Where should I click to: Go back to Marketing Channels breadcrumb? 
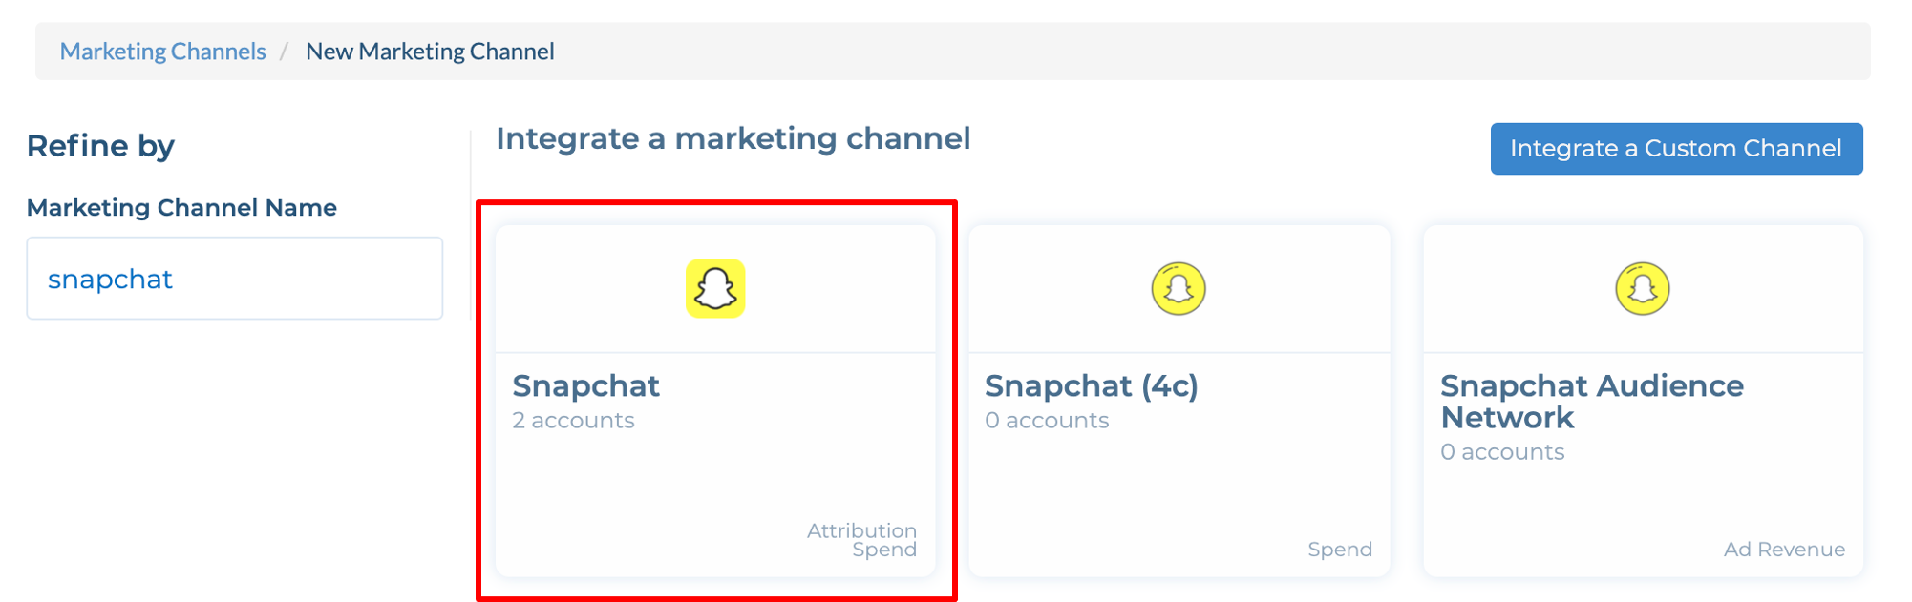click(x=162, y=52)
